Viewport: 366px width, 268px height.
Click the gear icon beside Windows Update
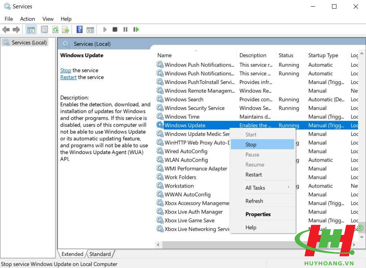160,125
